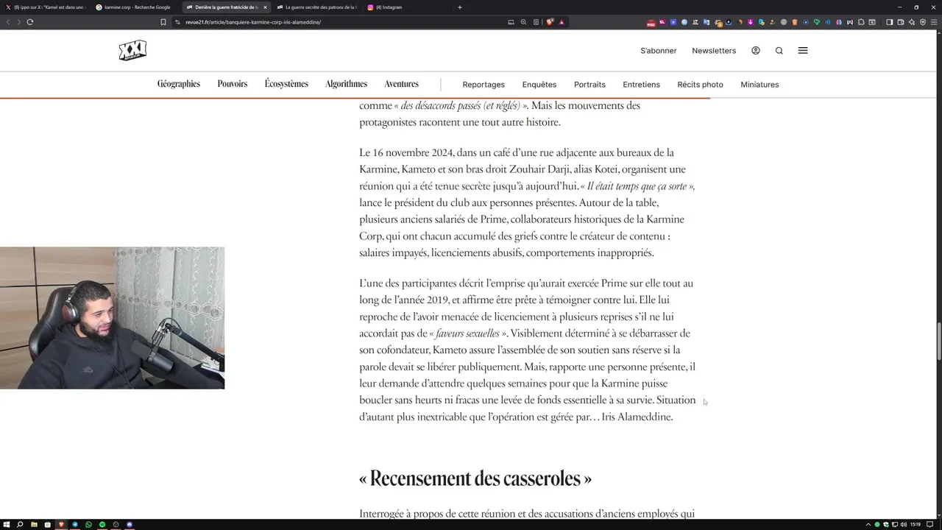This screenshot has width=942, height=530.
Task: Open Géographies section
Action: 179,84
